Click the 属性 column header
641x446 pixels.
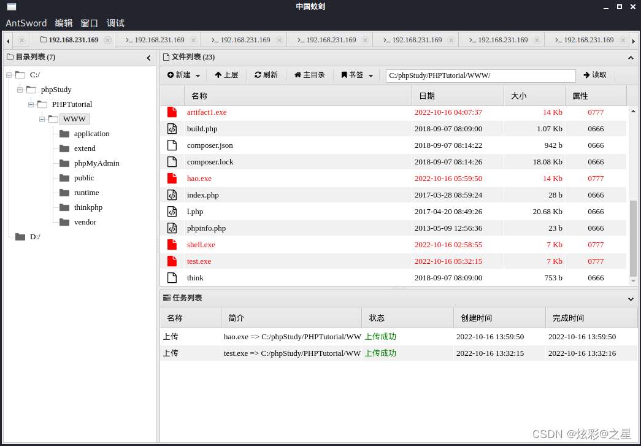[x=596, y=96]
